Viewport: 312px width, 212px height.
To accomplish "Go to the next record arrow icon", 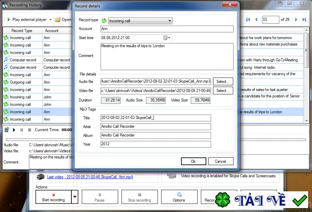I will click(296, 20).
